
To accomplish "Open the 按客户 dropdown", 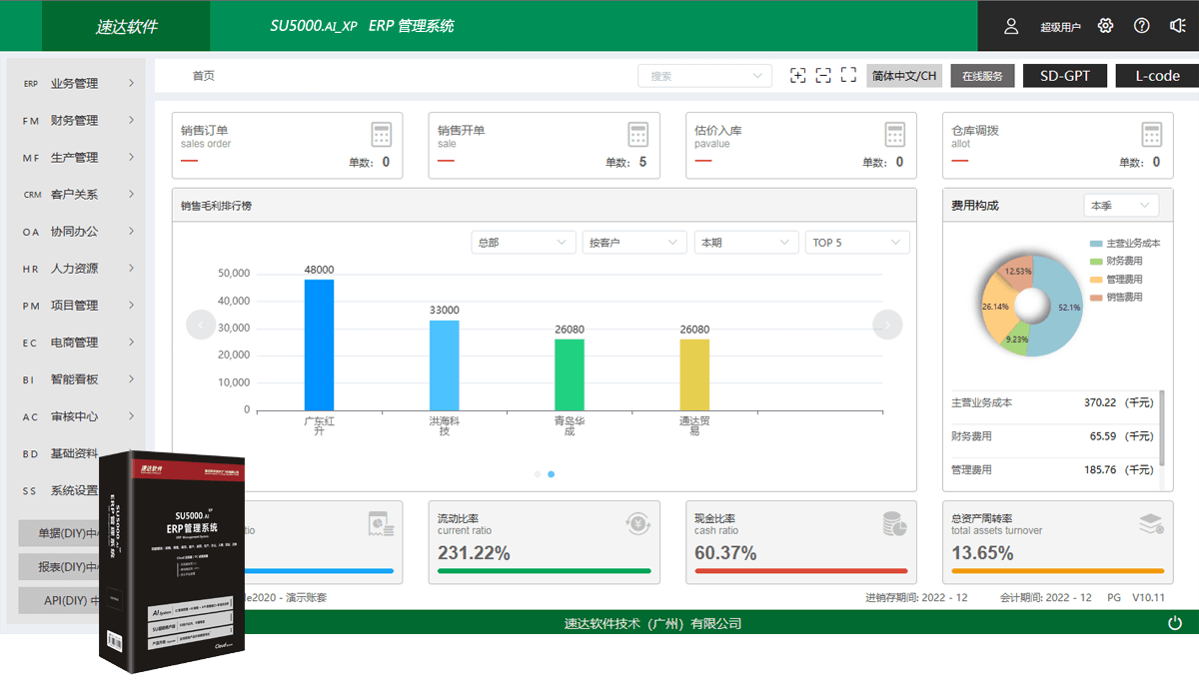I will [x=634, y=242].
